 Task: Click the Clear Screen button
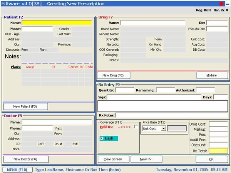[x=114, y=159]
